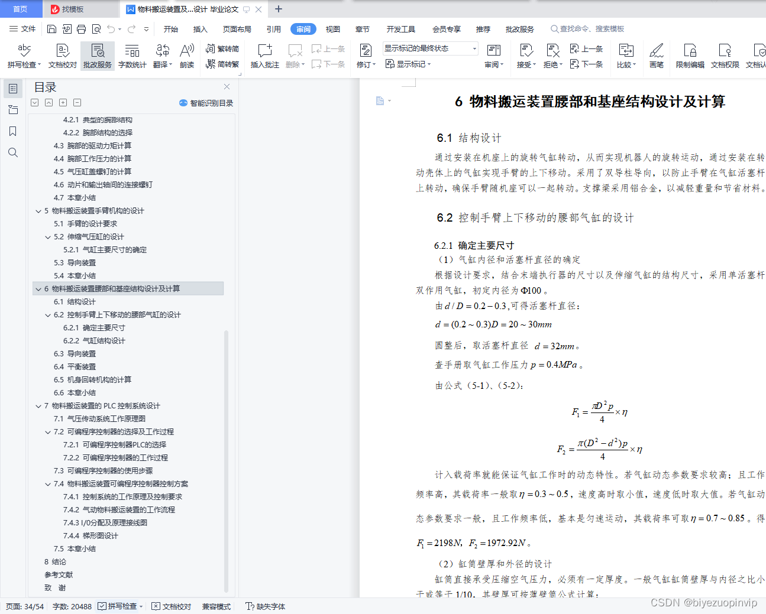Click the print icon in quick toolbar

(81, 29)
